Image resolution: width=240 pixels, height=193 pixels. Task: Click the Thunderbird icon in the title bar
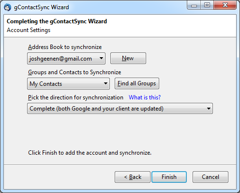(8, 7)
